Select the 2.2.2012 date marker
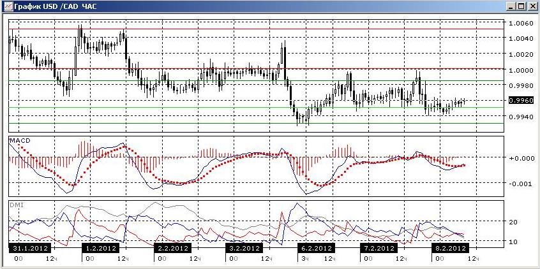The height and width of the screenshot is (269, 540). (x=172, y=248)
